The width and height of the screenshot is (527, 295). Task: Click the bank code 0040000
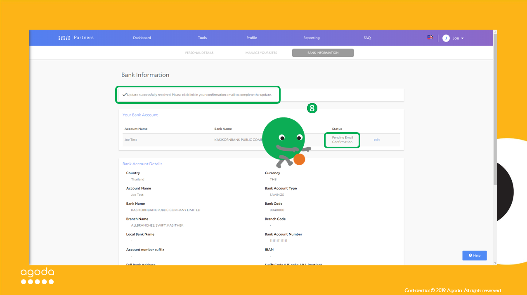pos(277,210)
